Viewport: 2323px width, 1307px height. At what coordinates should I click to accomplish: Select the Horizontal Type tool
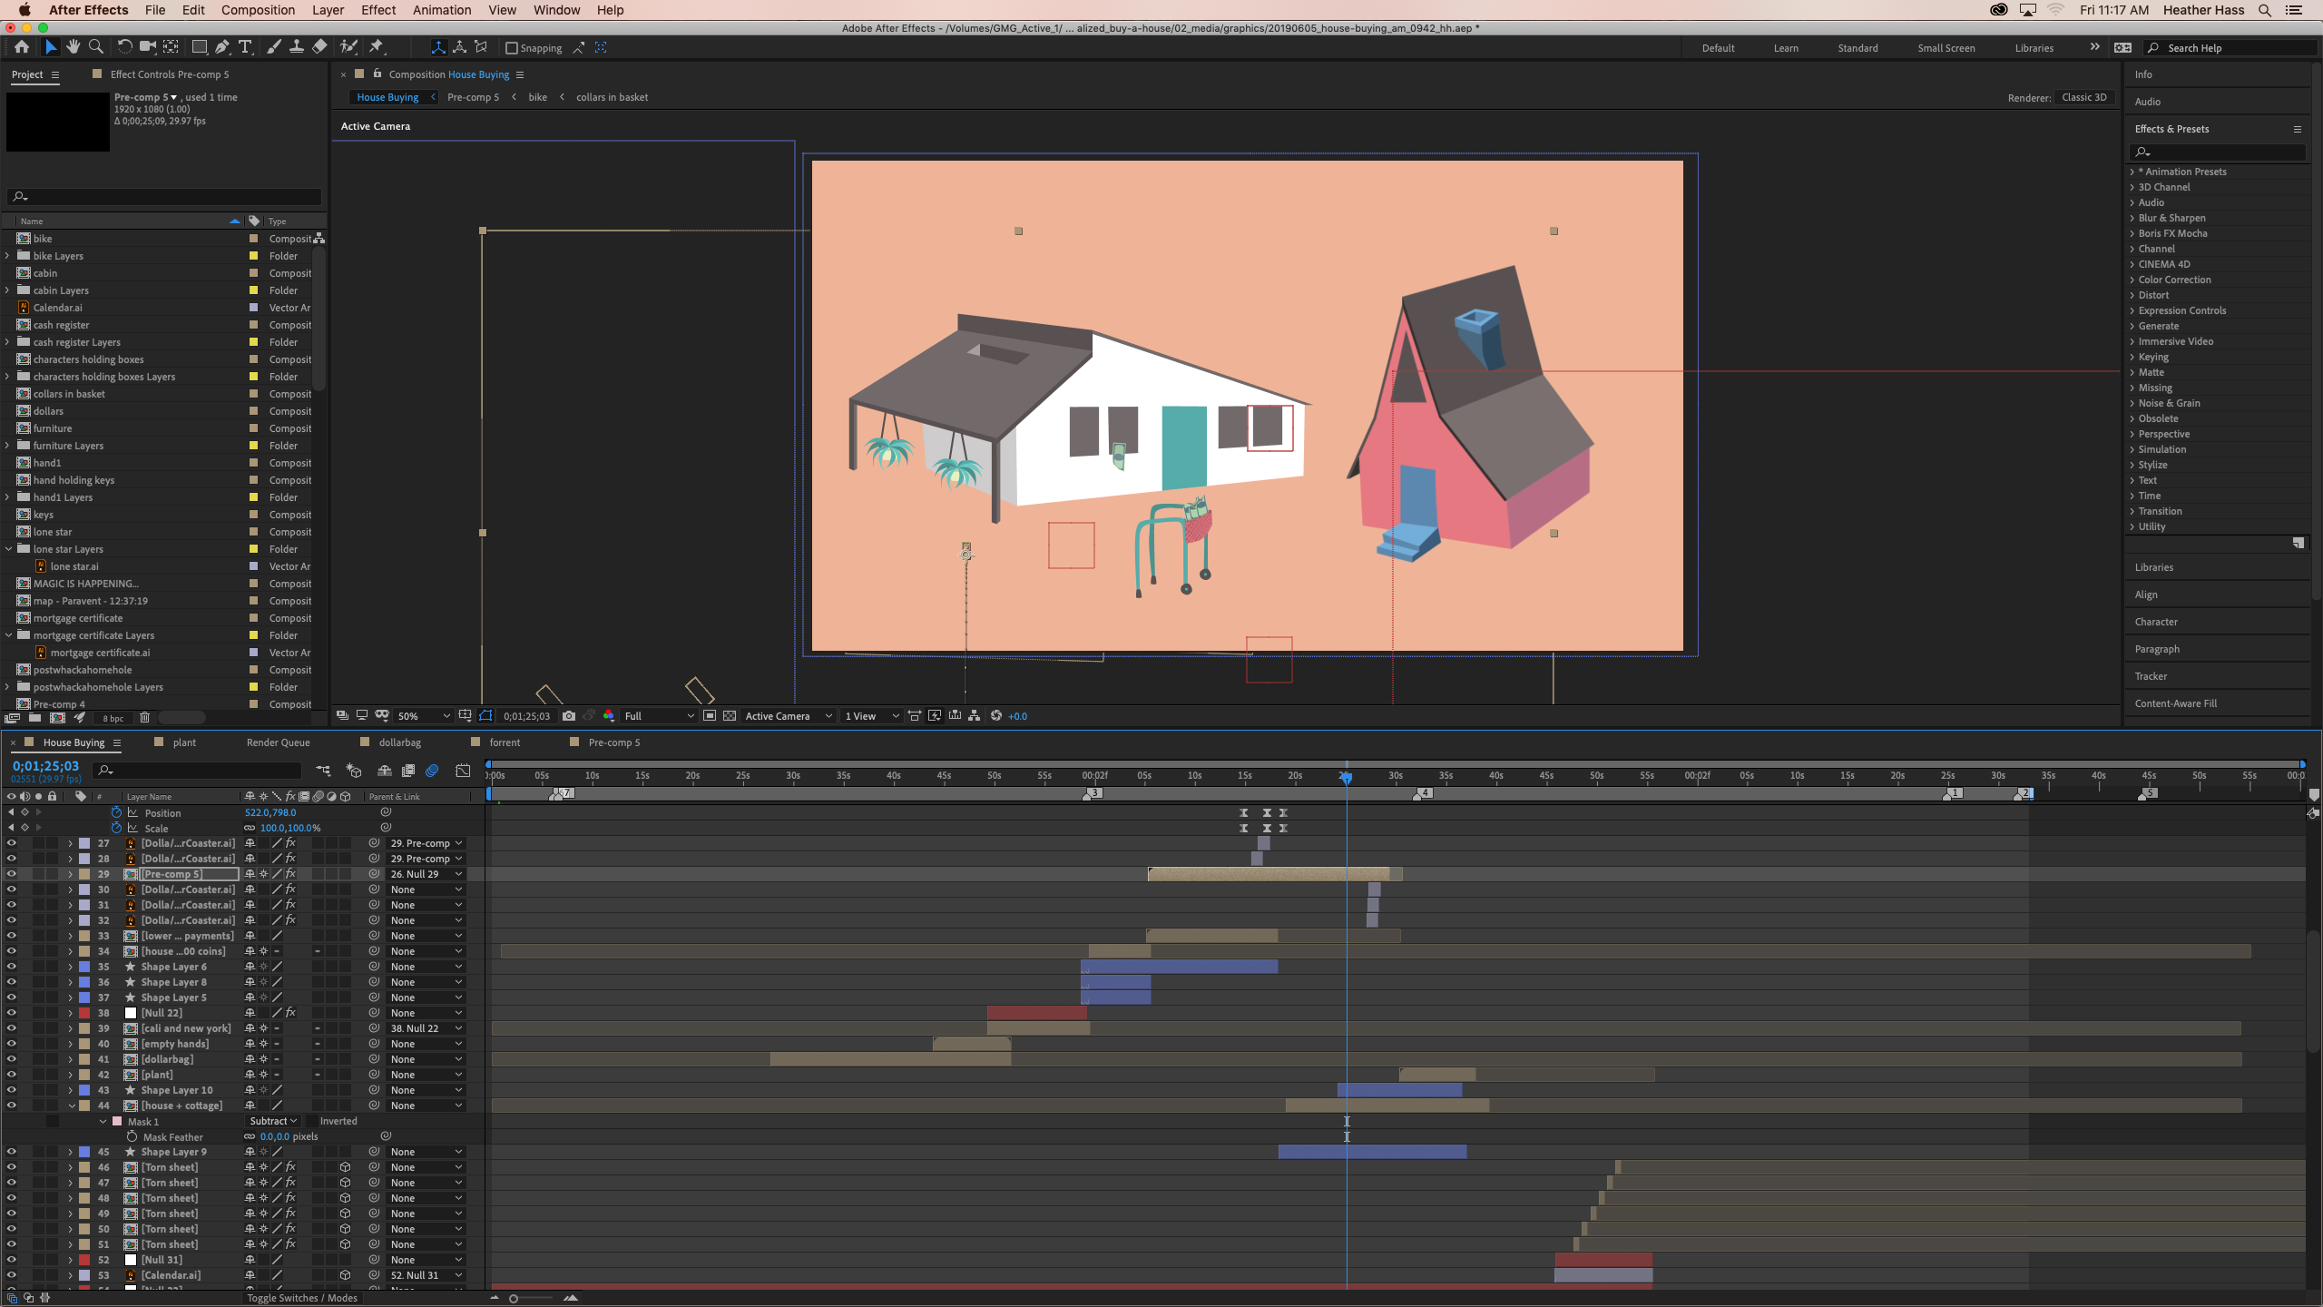[x=245, y=47]
